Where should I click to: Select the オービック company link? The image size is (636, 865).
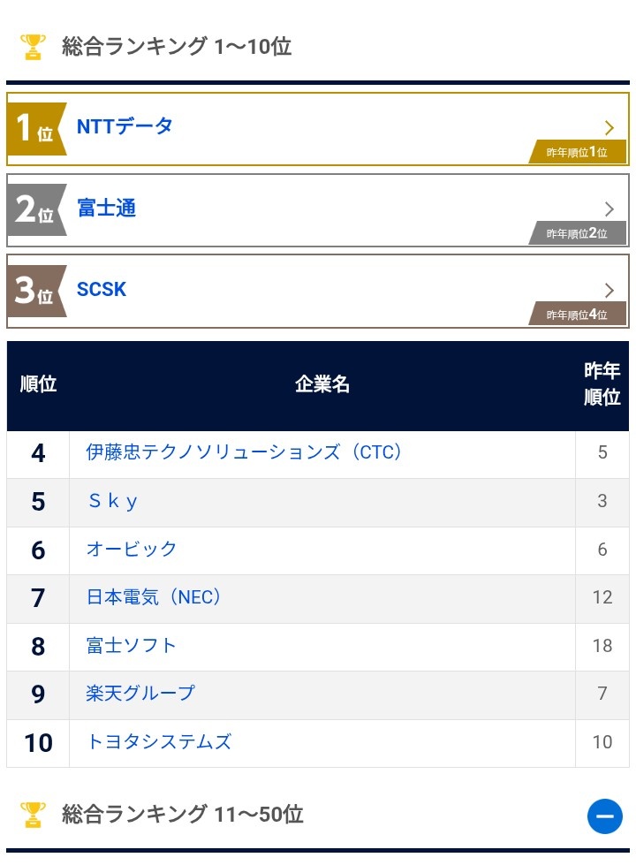coord(132,550)
